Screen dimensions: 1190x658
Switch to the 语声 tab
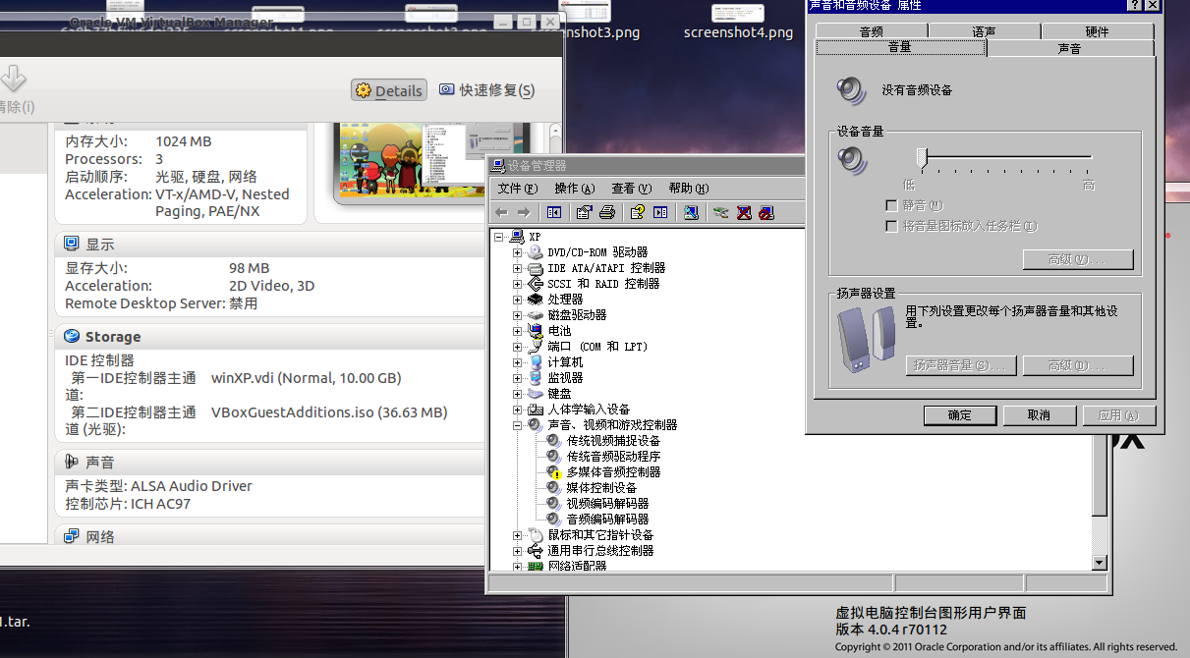(x=985, y=31)
